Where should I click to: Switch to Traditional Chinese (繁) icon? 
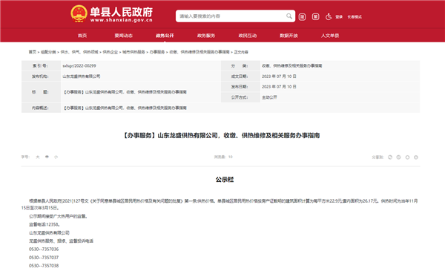coord(316,17)
